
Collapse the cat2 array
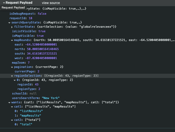(12, 120)
